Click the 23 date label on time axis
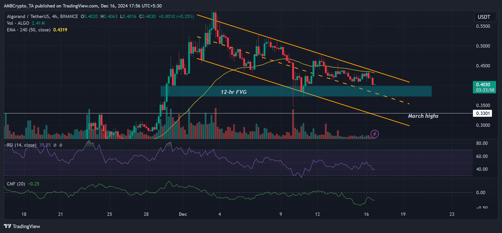 pyautogui.click(x=452, y=214)
